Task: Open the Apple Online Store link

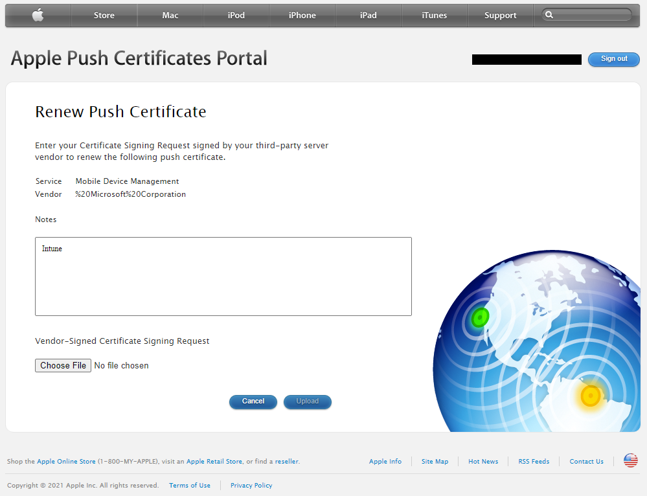Action: pos(66,461)
